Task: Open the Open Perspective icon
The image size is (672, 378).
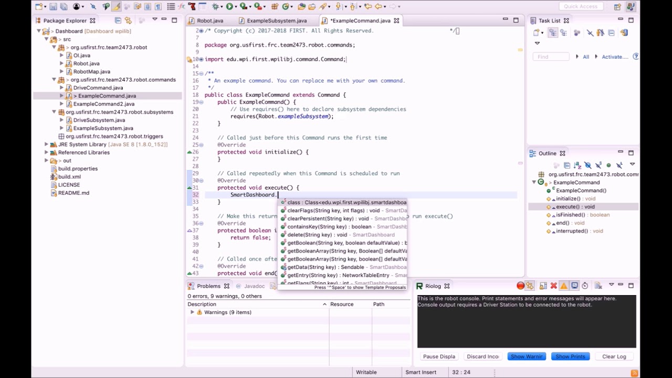Action: coord(617,7)
